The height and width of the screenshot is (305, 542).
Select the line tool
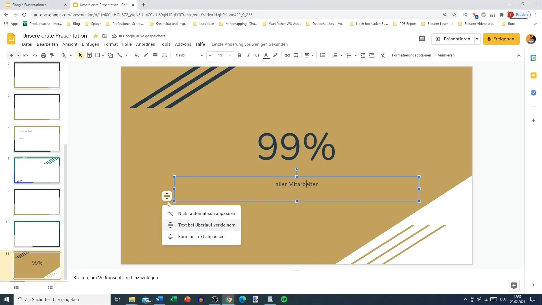pyautogui.click(x=120, y=55)
